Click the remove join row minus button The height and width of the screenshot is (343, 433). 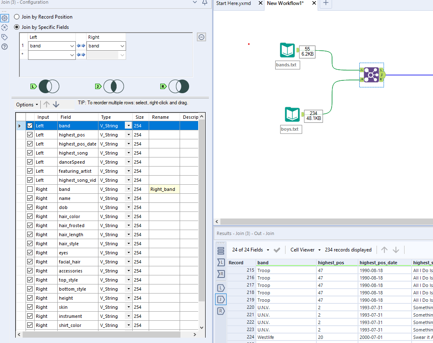tap(201, 37)
